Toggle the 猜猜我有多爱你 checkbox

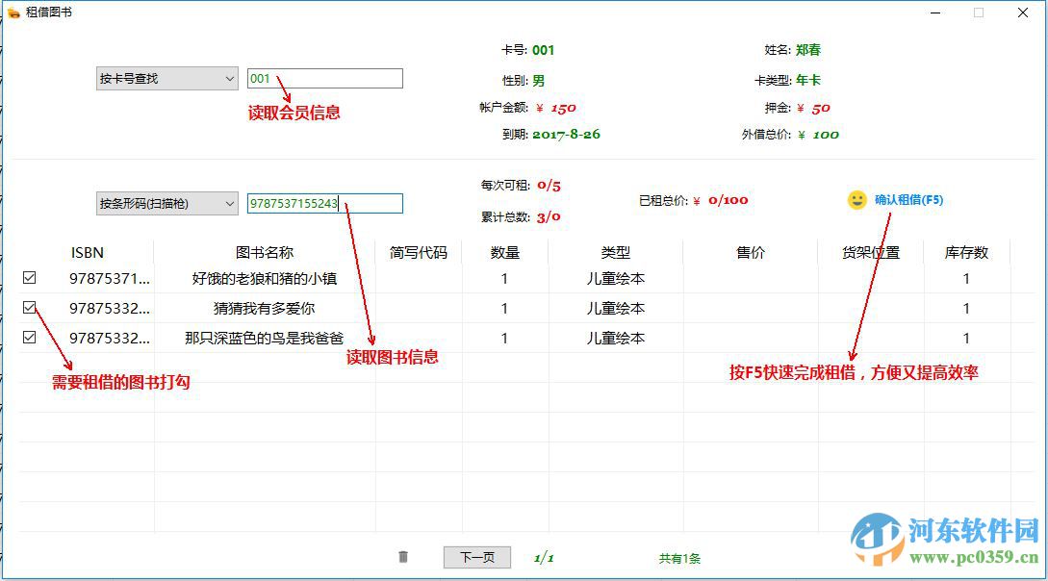click(x=29, y=308)
